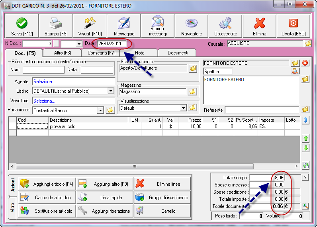Clear supplier with red X icon

305,63
